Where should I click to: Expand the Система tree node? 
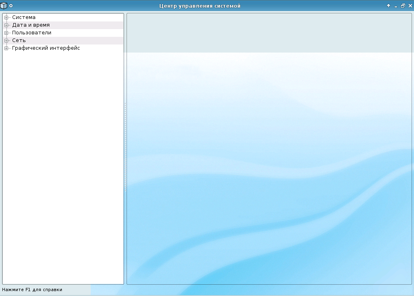(x=6, y=17)
